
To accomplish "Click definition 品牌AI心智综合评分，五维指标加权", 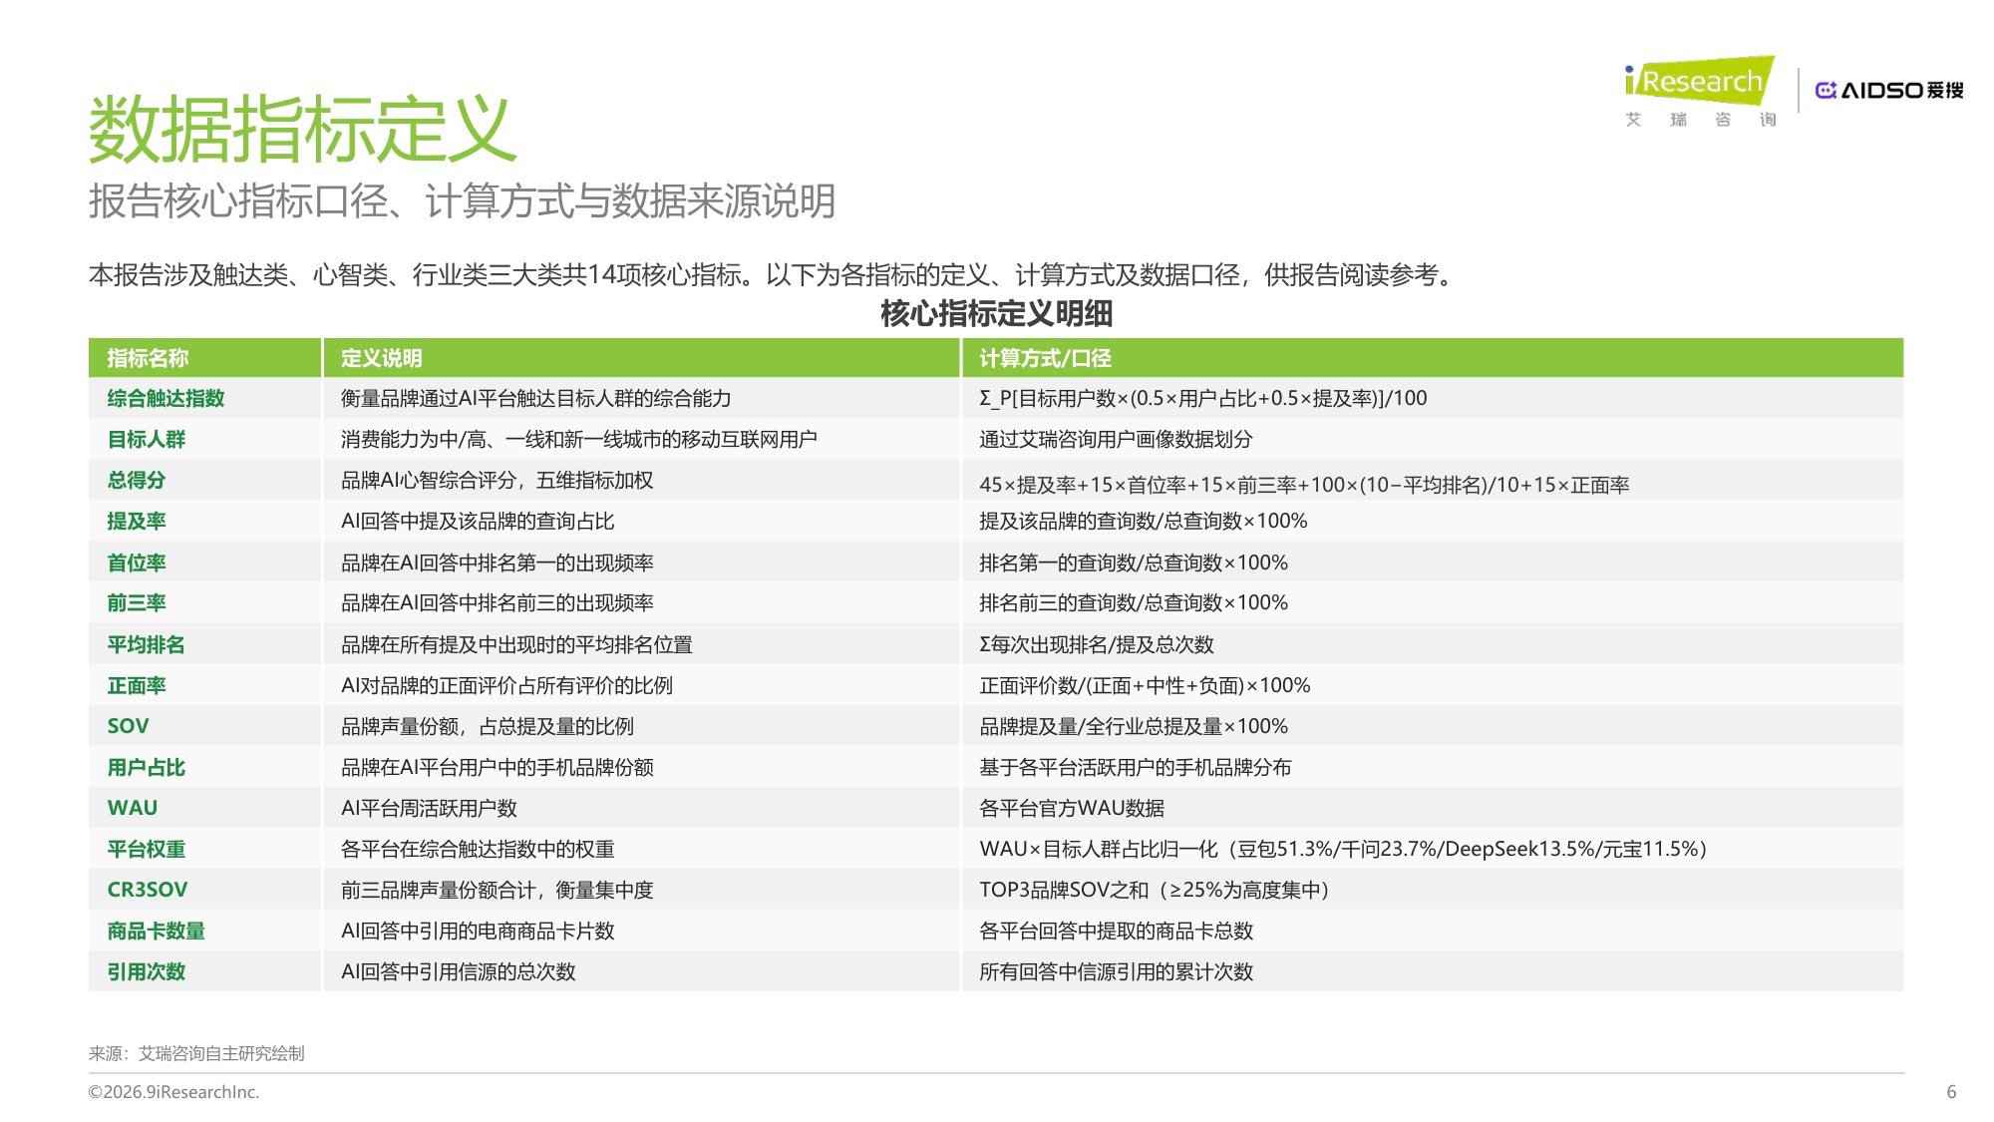I will (497, 480).
